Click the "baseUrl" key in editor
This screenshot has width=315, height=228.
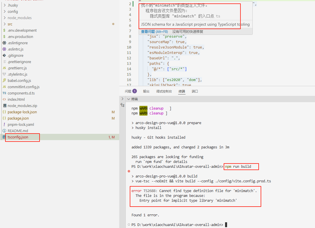coord(157,58)
